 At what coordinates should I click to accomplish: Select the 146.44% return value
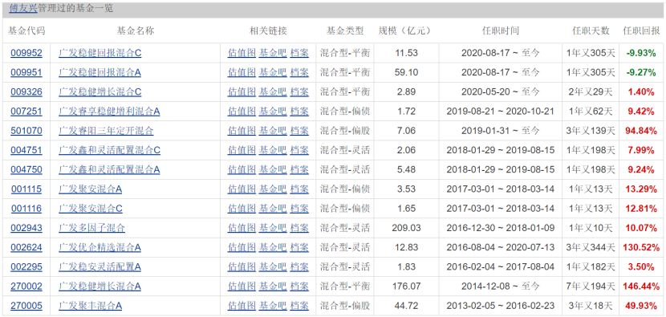[x=641, y=287]
